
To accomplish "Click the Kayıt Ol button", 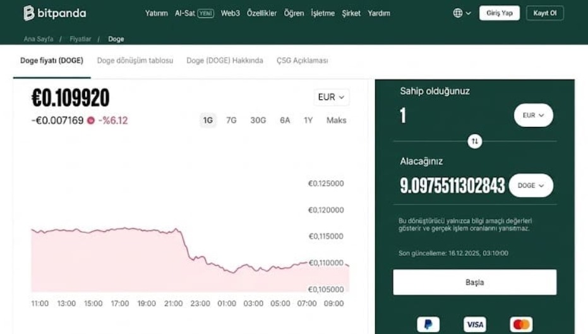I will (x=545, y=13).
